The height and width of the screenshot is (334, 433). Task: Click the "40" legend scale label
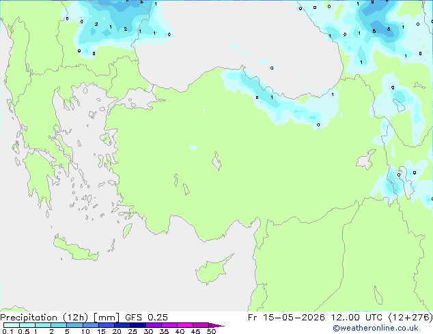click(180, 331)
